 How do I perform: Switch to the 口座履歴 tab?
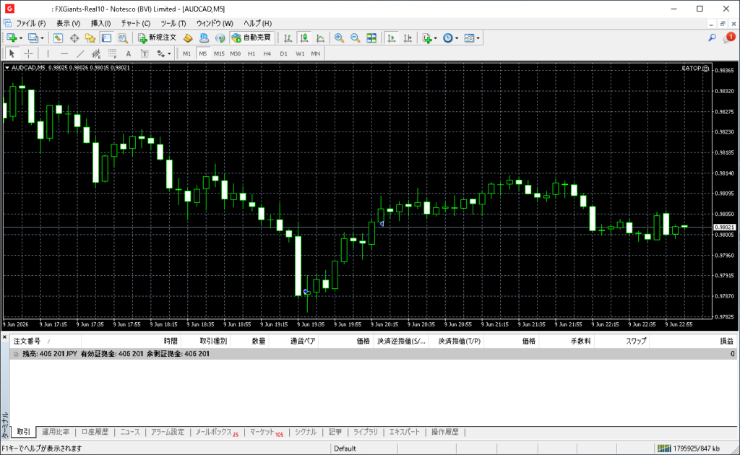(x=95, y=432)
